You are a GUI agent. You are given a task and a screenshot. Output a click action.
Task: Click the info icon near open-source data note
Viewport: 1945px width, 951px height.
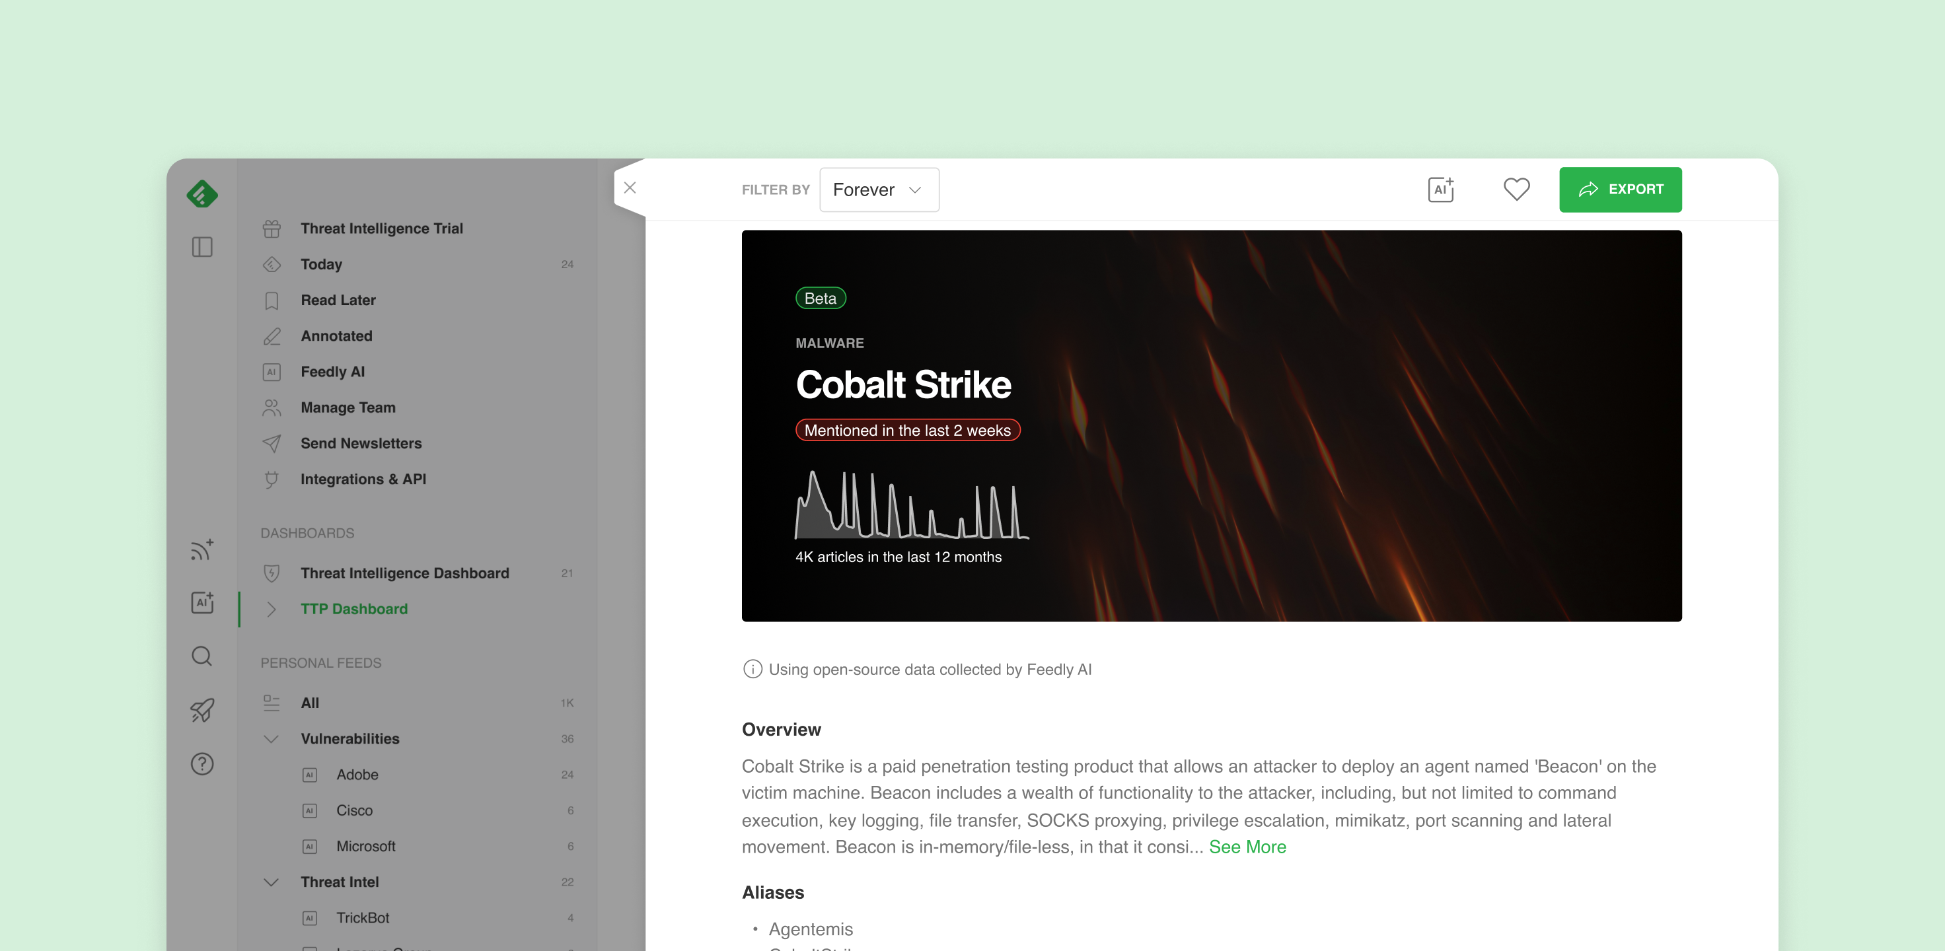coord(752,670)
